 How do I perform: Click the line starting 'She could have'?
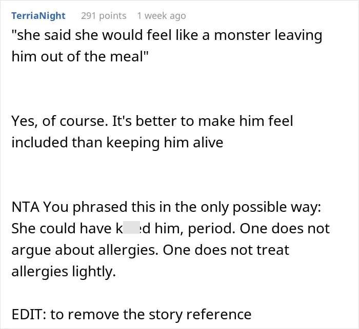(x=171, y=229)
